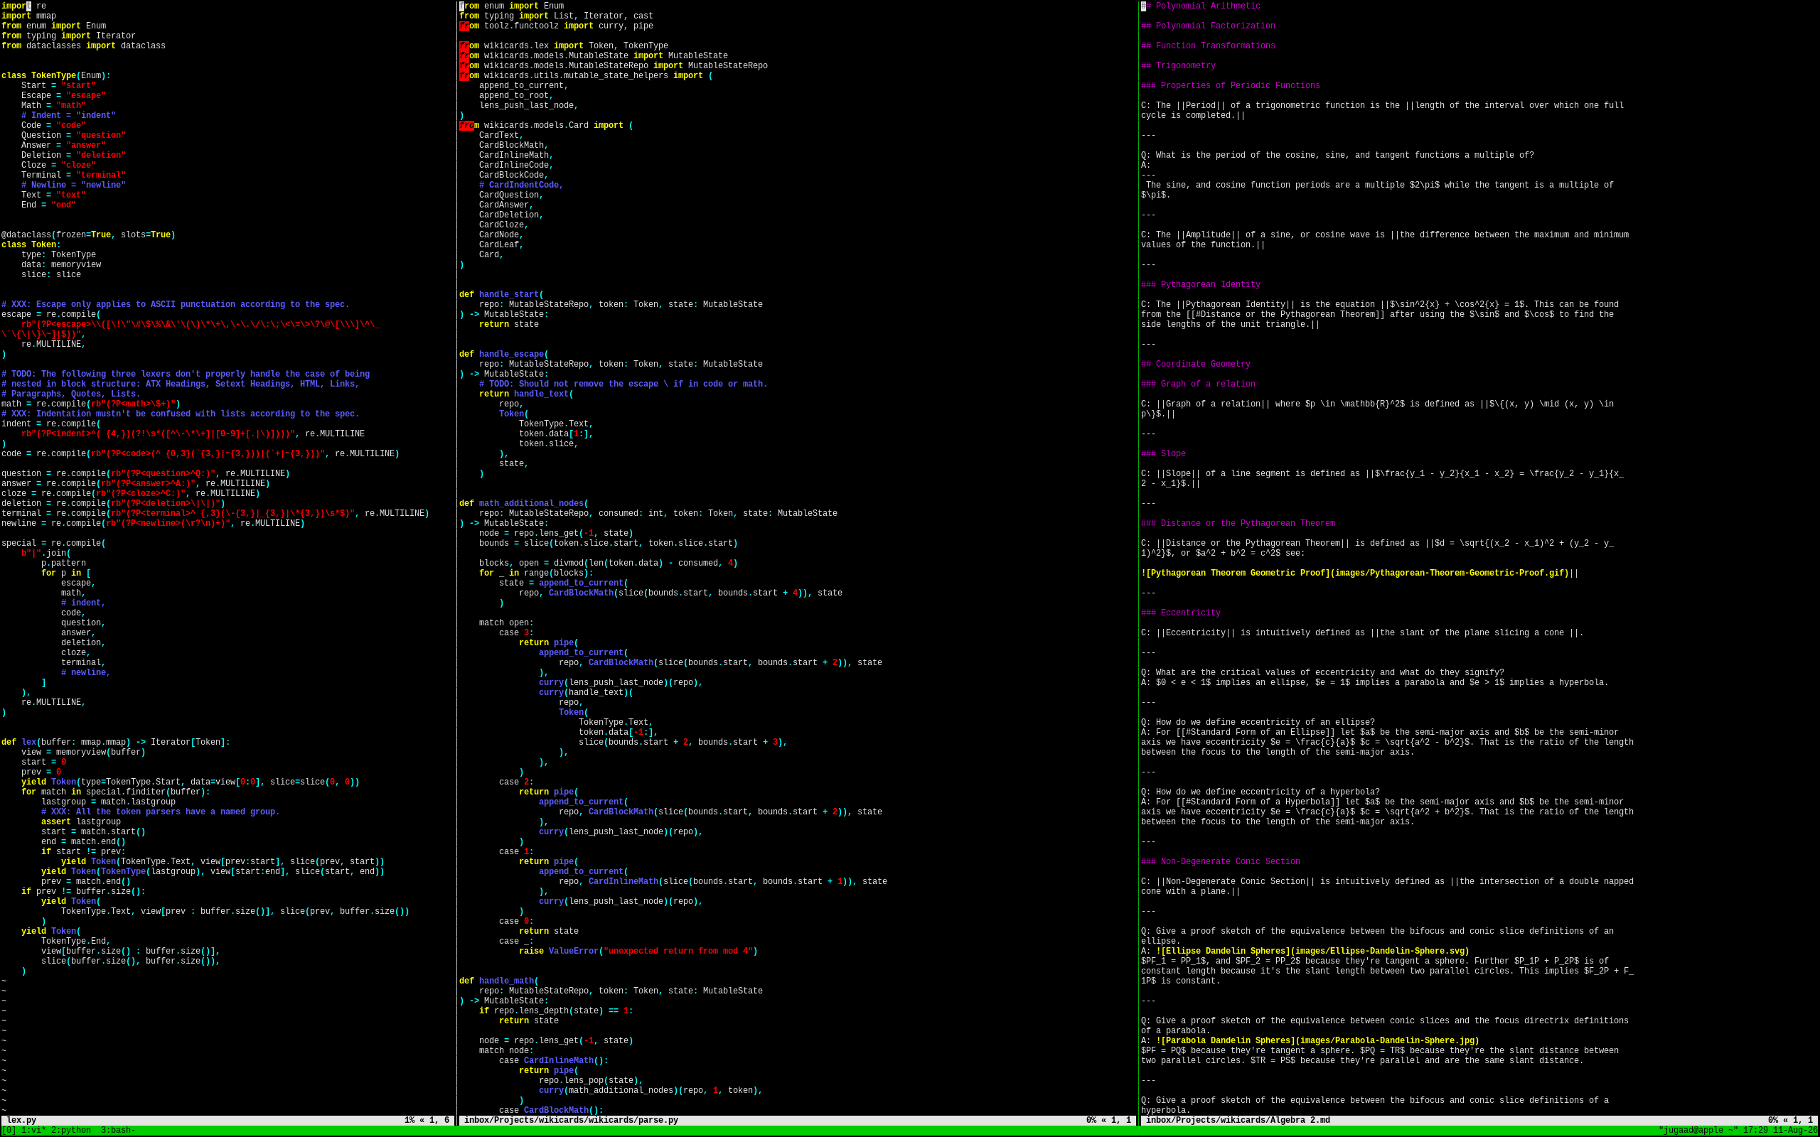Click the '### Graph of a relation' heading
The image size is (1820, 1137).
point(1198,384)
